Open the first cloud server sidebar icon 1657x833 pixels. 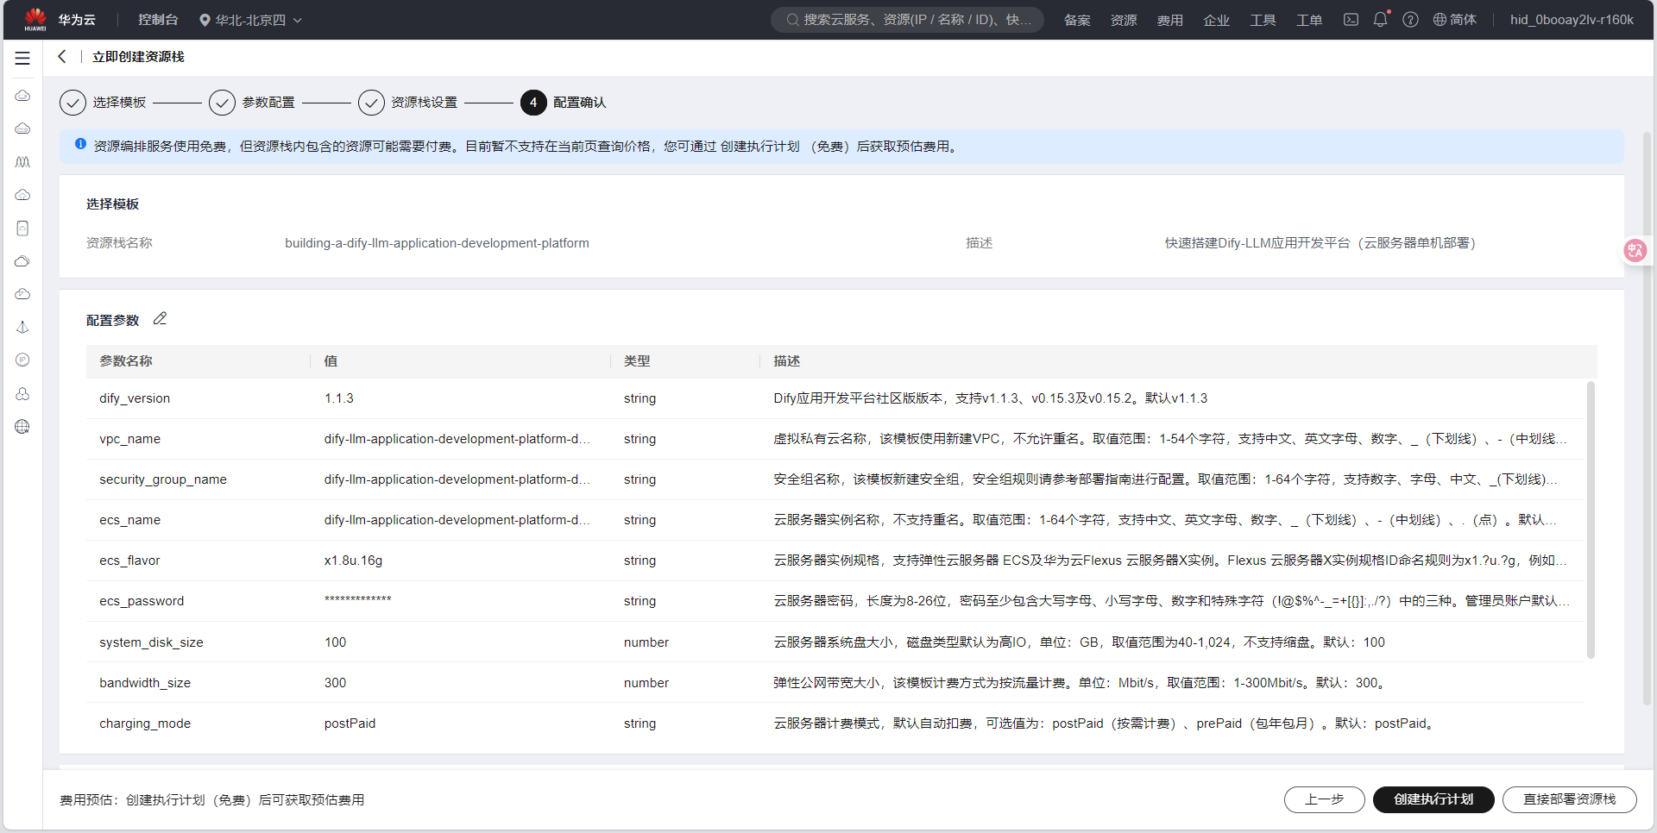[22, 96]
